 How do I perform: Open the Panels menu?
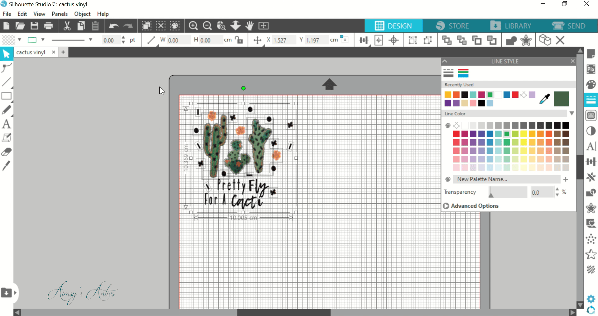tap(60, 14)
